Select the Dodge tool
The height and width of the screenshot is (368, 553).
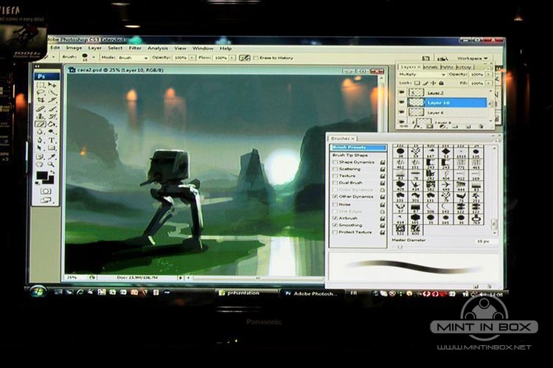click(x=52, y=132)
